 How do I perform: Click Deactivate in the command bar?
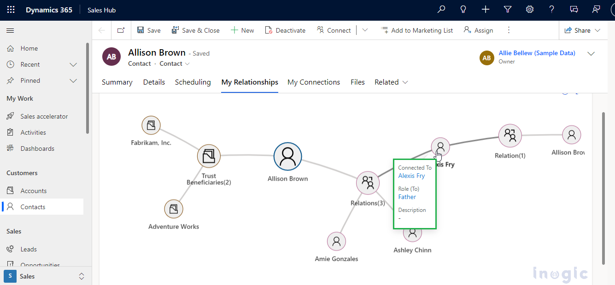285,30
